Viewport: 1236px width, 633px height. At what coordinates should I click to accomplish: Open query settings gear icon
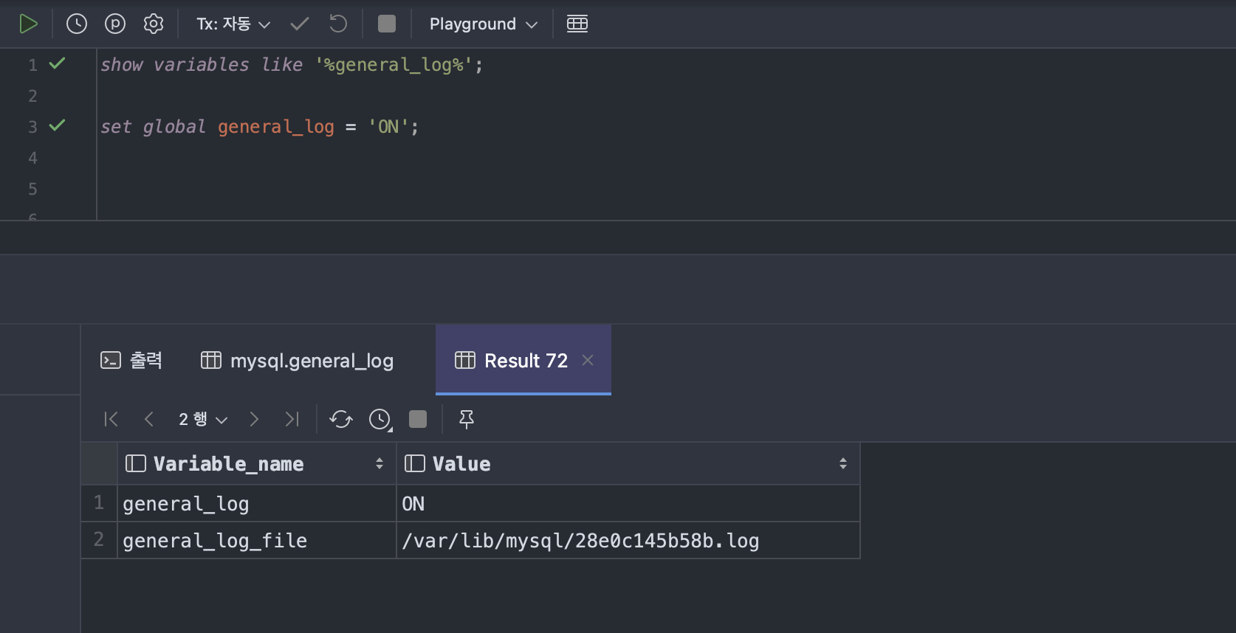[154, 24]
